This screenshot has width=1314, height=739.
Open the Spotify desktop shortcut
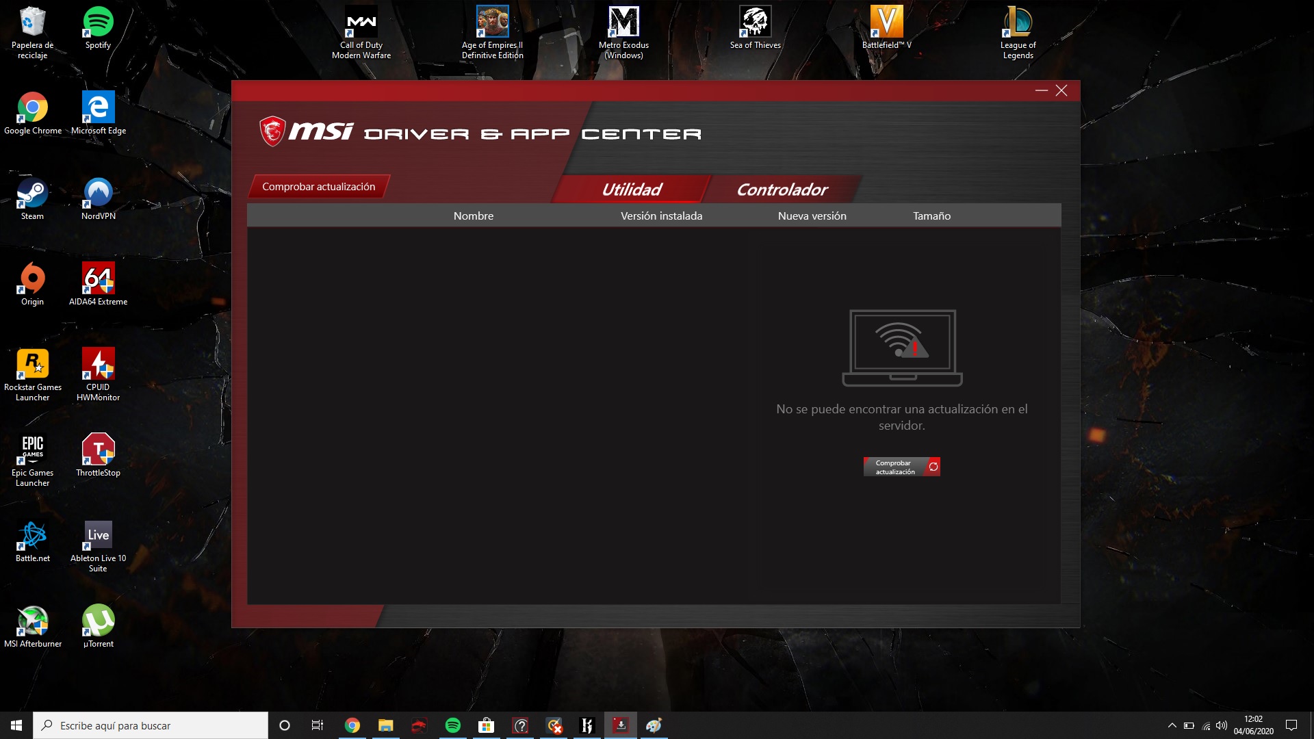pos(98,28)
